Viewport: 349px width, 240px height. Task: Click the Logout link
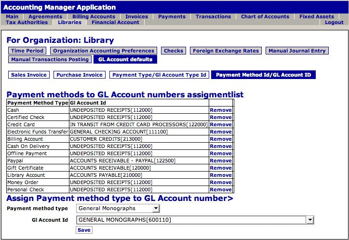click(x=334, y=23)
